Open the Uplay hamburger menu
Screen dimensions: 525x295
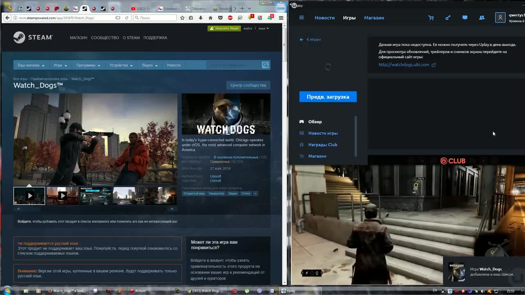click(x=301, y=18)
